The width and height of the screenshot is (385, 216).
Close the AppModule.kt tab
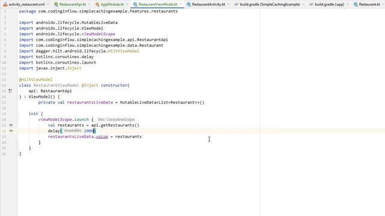(x=127, y=4)
